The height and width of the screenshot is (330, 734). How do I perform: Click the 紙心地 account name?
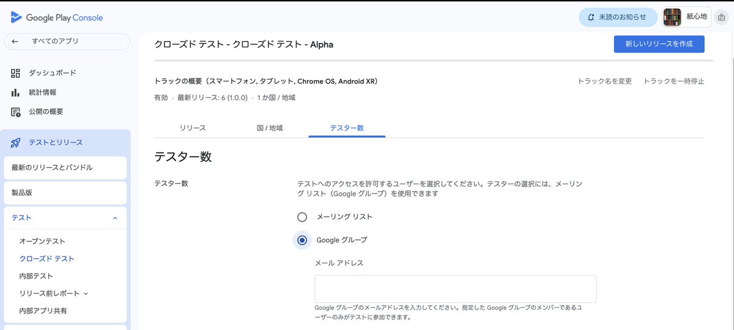[697, 17]
